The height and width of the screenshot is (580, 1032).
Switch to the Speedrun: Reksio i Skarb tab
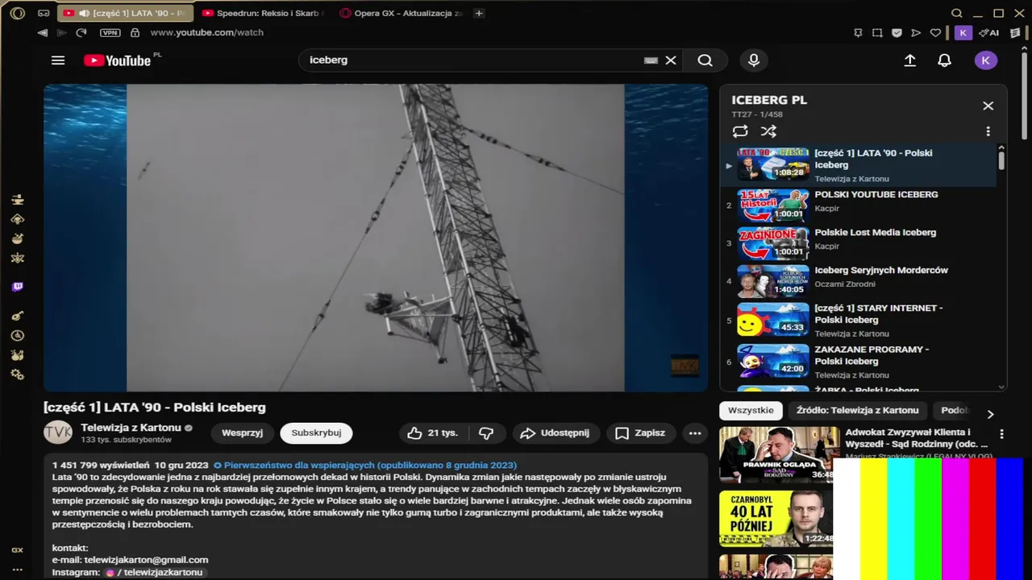[263, 13]
